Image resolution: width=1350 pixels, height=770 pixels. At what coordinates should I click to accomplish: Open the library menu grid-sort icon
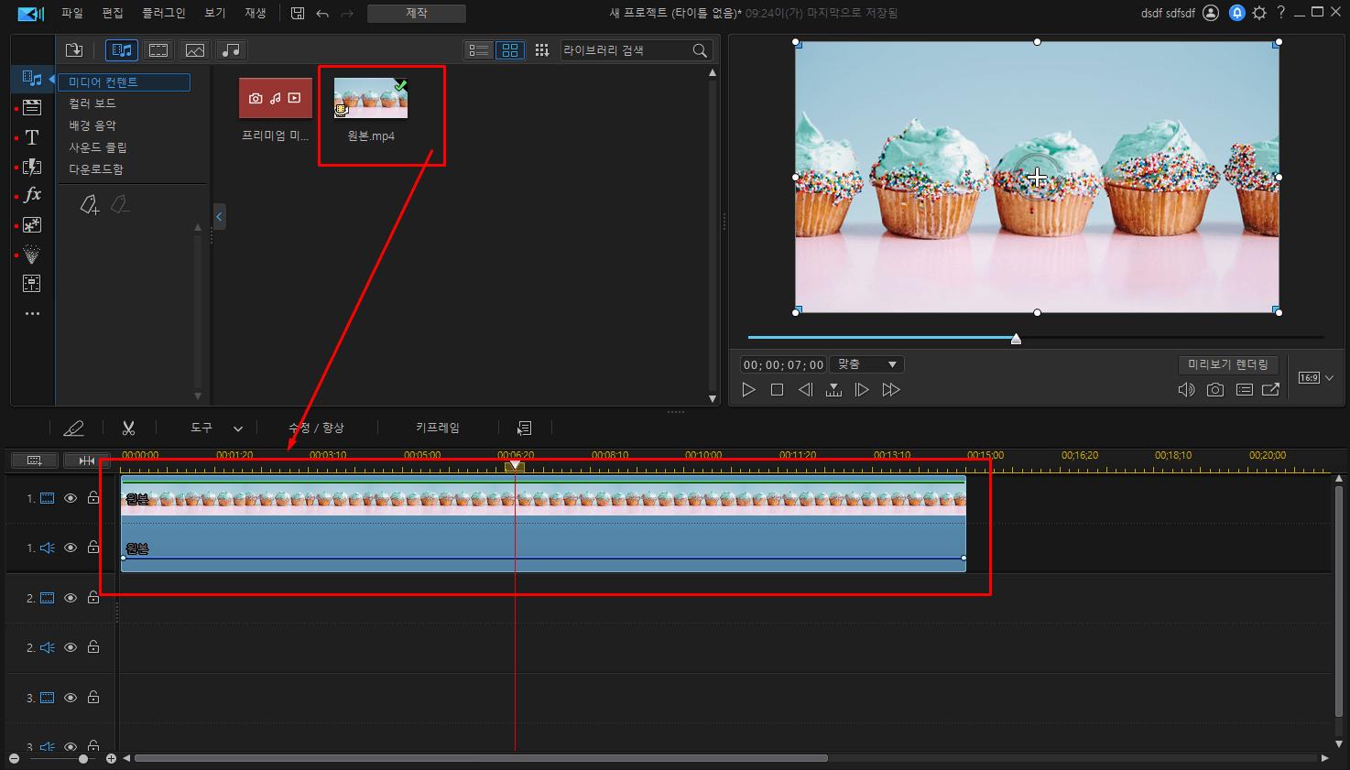click(542, 50)
